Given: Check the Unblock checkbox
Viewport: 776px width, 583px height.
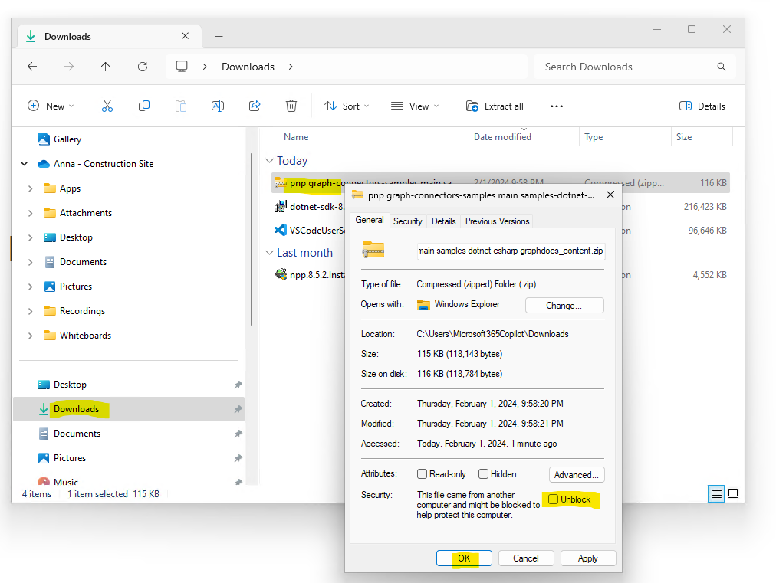Looking at the screenshot, I should pos(554,499).
